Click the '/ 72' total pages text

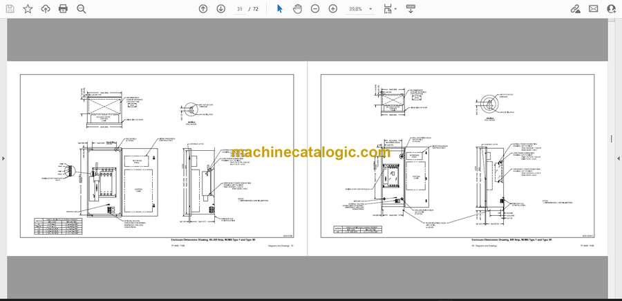253,9
